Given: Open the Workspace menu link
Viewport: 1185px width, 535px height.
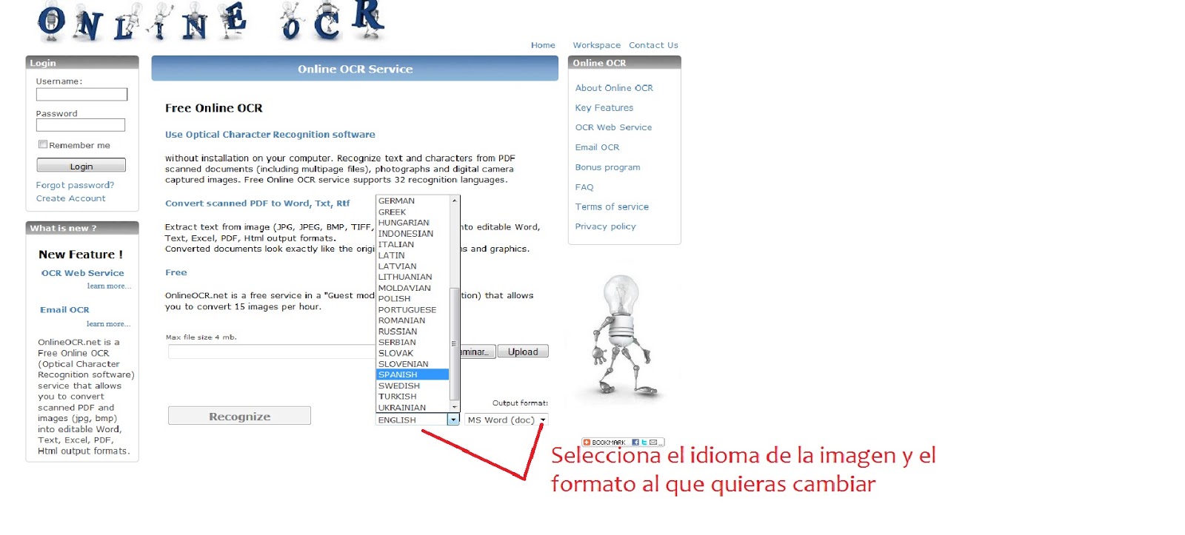Looking at the screenshot, I should [596, 45].
